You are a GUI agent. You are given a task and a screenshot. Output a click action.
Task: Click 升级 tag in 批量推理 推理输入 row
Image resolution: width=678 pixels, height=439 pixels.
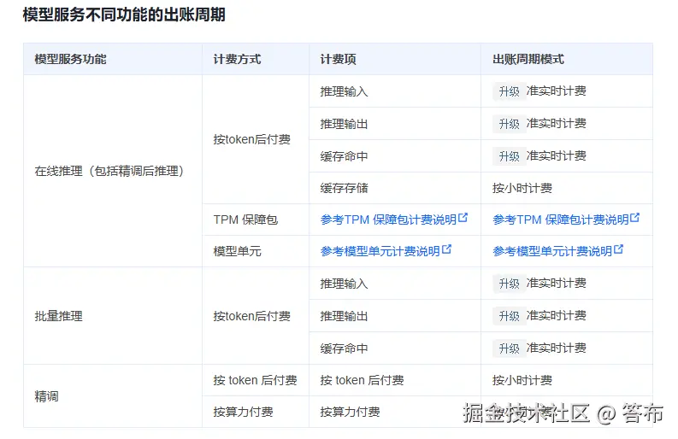pyautogui.click(x=510, y=284)
